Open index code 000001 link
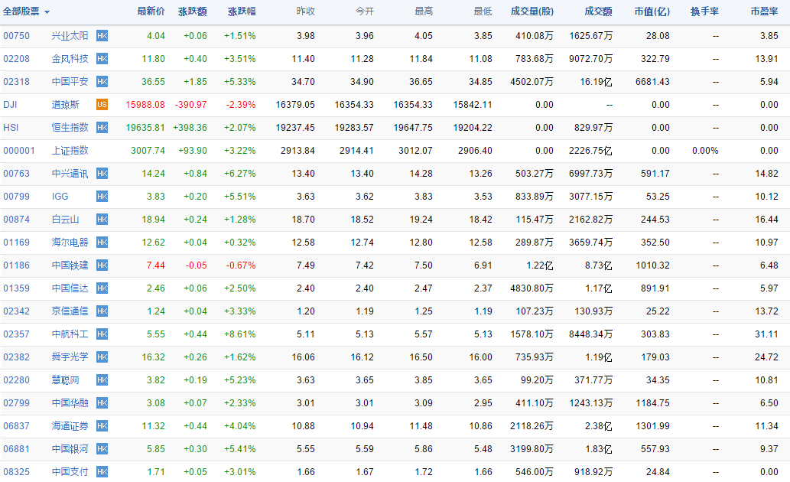The height and width of the screenshot is (482, 790). [19, 151]
